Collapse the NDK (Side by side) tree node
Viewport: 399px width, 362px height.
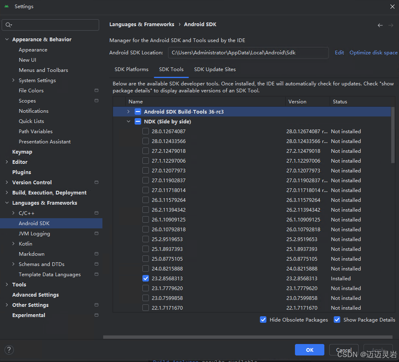point(129,121)
